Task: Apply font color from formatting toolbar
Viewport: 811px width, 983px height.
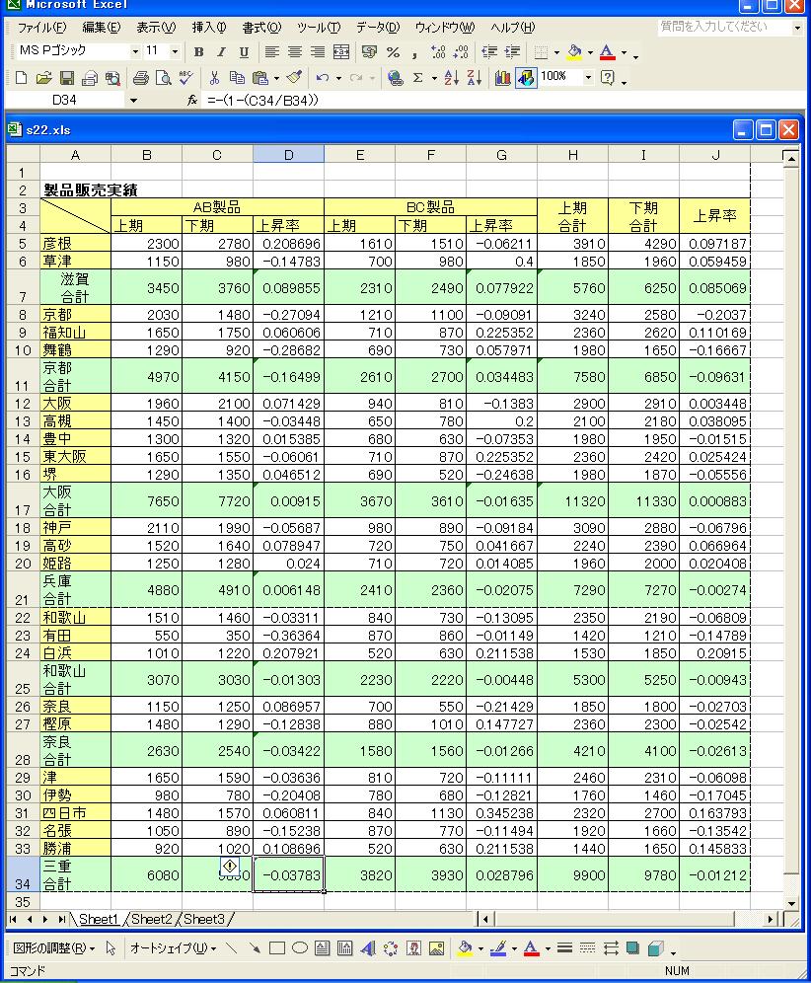Action: coord(608,52)
